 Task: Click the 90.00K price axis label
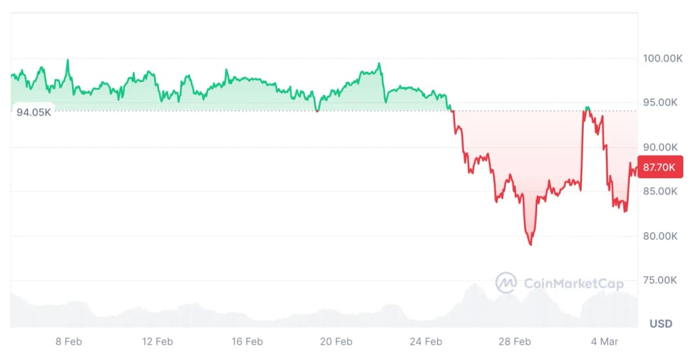[661, 147]
